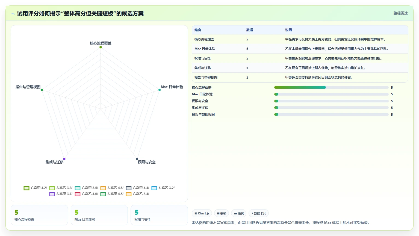The height and width of the screenshot is (236, 419).
Task: Click the 核心流程覆盖 radar axis label
Action: (101, 43)
